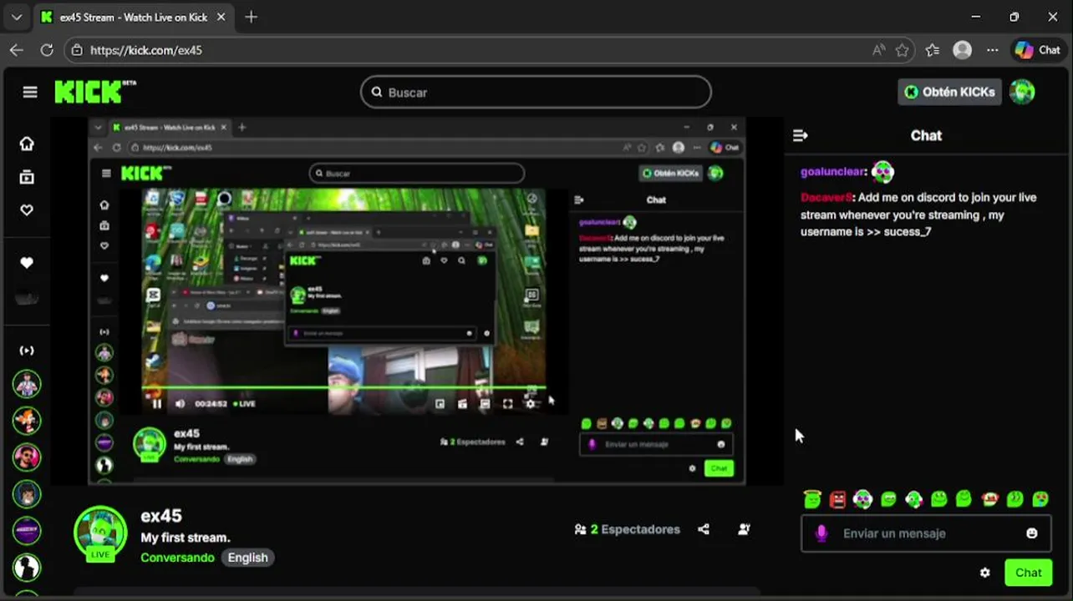Insert the crying heart-eyes green emote
The height and width of the screenshot is (601, 1073).
pos(1040,499)
